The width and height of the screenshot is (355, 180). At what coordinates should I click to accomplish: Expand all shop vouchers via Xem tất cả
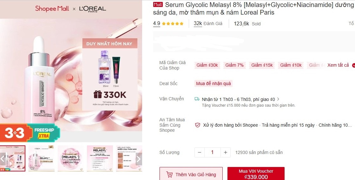338,65
